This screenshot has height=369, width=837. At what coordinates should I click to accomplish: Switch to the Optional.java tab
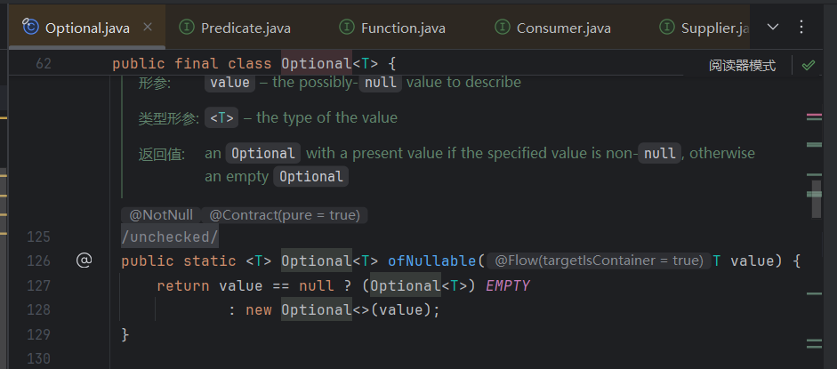coord(87,28)
